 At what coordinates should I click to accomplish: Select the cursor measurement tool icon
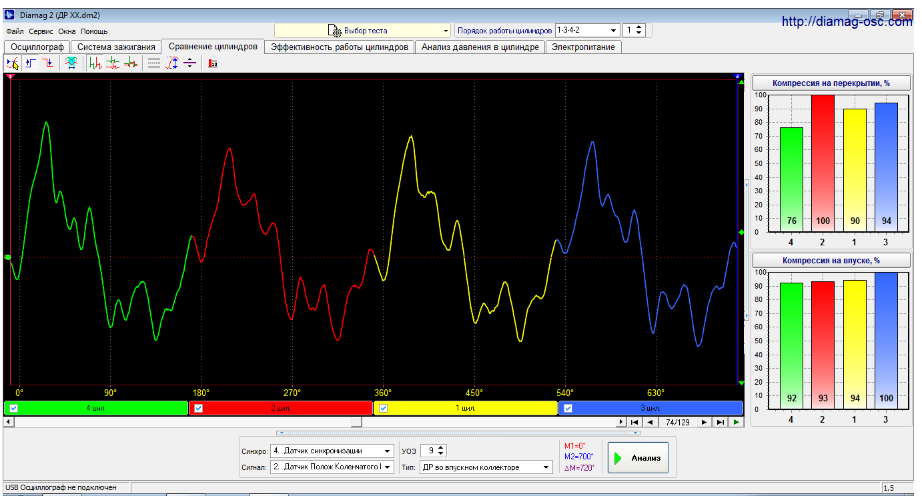(x=12, y=63)
